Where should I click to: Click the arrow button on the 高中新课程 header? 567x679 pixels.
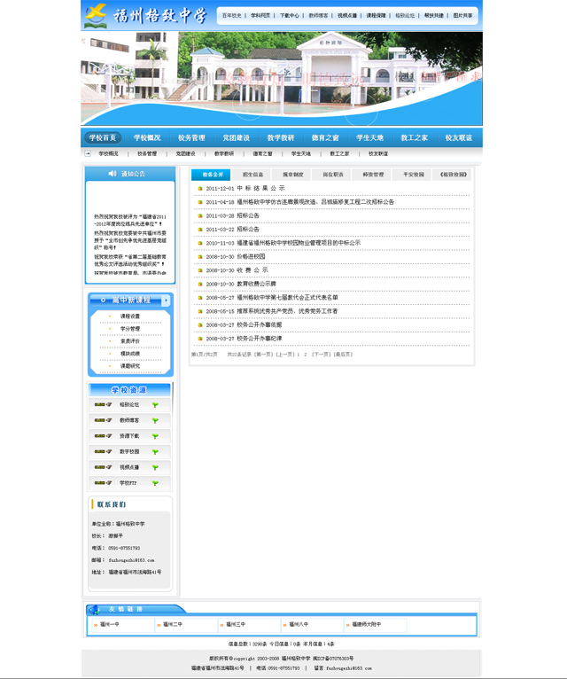pos(166,300)
